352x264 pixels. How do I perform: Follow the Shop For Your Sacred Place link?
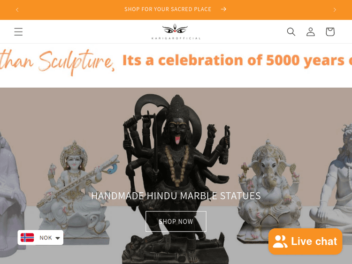point(168,9)
